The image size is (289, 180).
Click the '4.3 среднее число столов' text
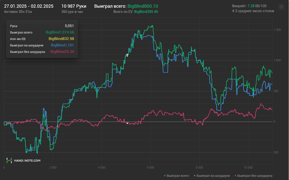(x=253, y=11)
